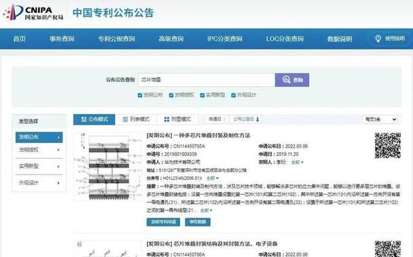Click the CNIPA logo
This screenshot has height=257, width=413.
33,12
